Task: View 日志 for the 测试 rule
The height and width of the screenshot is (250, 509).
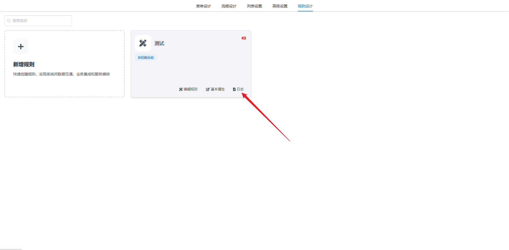Action: click(240, 89)
